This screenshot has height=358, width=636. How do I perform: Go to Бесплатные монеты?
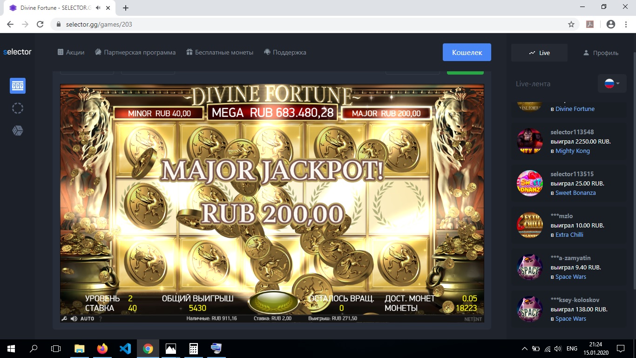point(220,52)
